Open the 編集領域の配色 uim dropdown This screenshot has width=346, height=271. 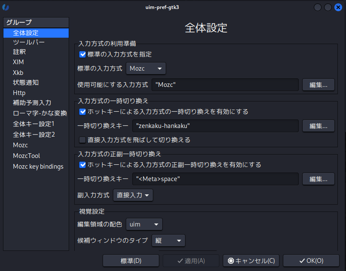(144, 224)
